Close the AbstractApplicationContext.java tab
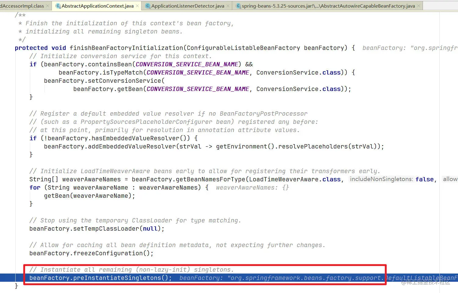The height and width of the screenshot is (293, 458). tap(137, 6)
